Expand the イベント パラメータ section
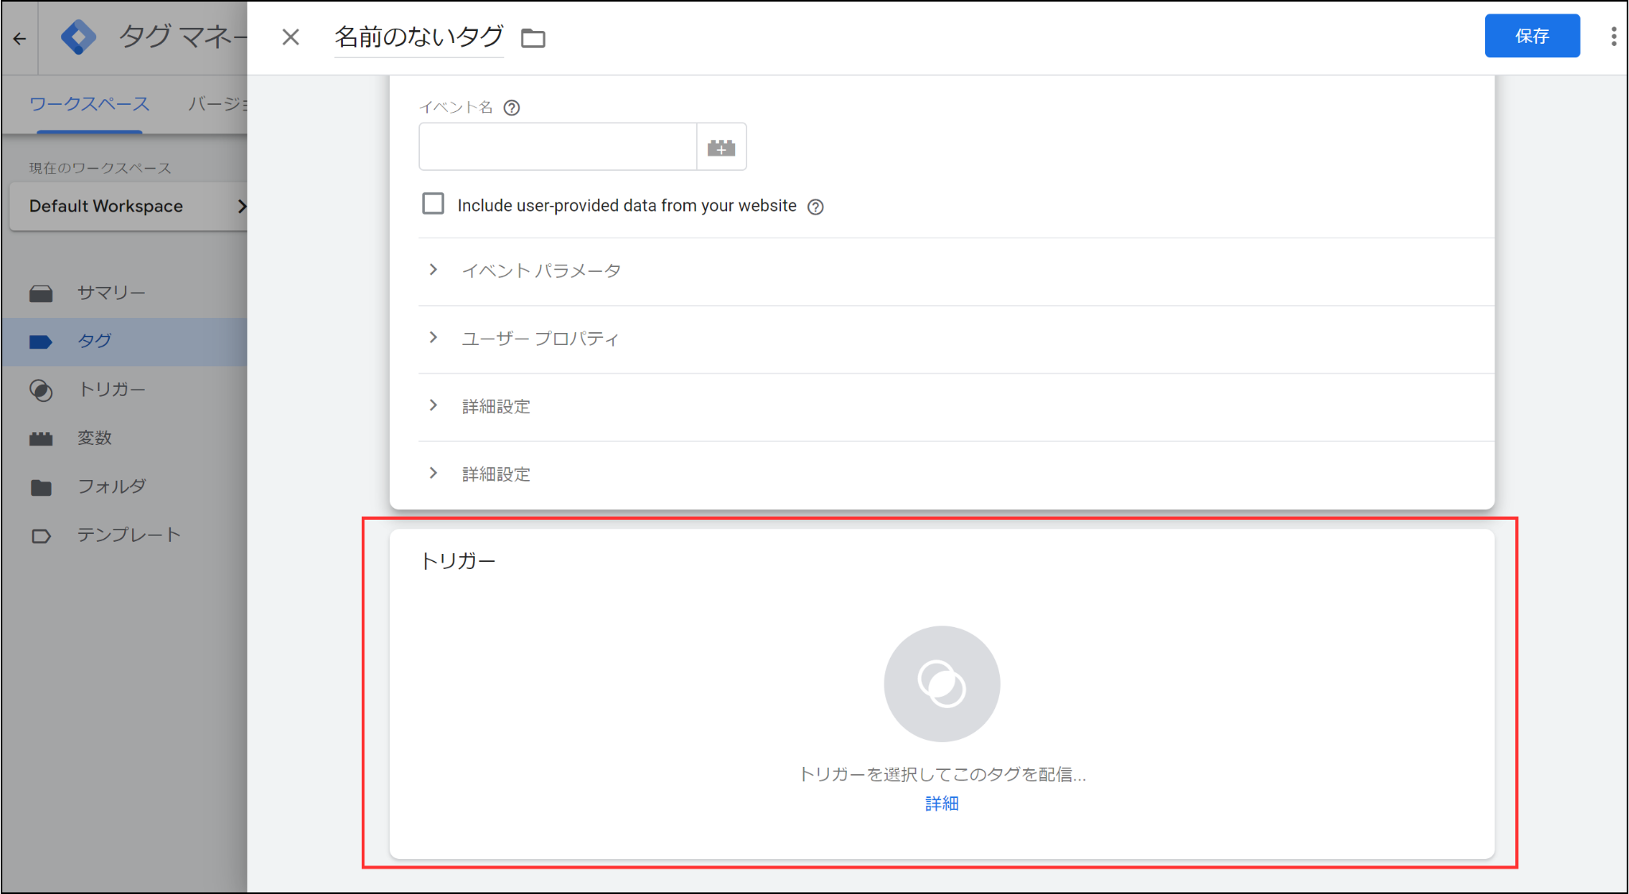 tap(956, 271)
